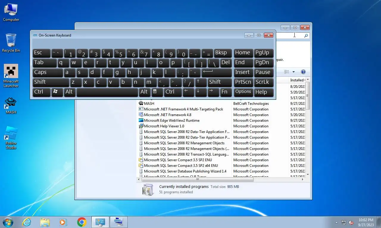This screenshot has height=228, width=381.
Task: Click the Enter key on keyboard
Action: click(217, 72)
